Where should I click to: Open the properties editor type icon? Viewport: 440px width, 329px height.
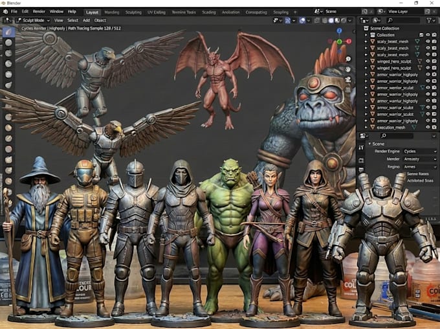tap(362, 136)
